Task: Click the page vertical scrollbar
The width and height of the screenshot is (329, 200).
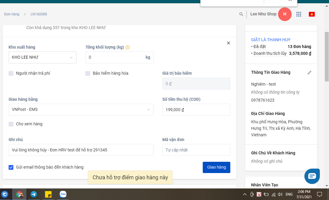Action: tap(327, 57)
